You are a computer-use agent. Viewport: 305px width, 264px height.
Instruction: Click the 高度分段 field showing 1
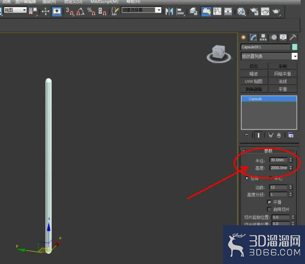pyautogui.click(x=278, y=194)
